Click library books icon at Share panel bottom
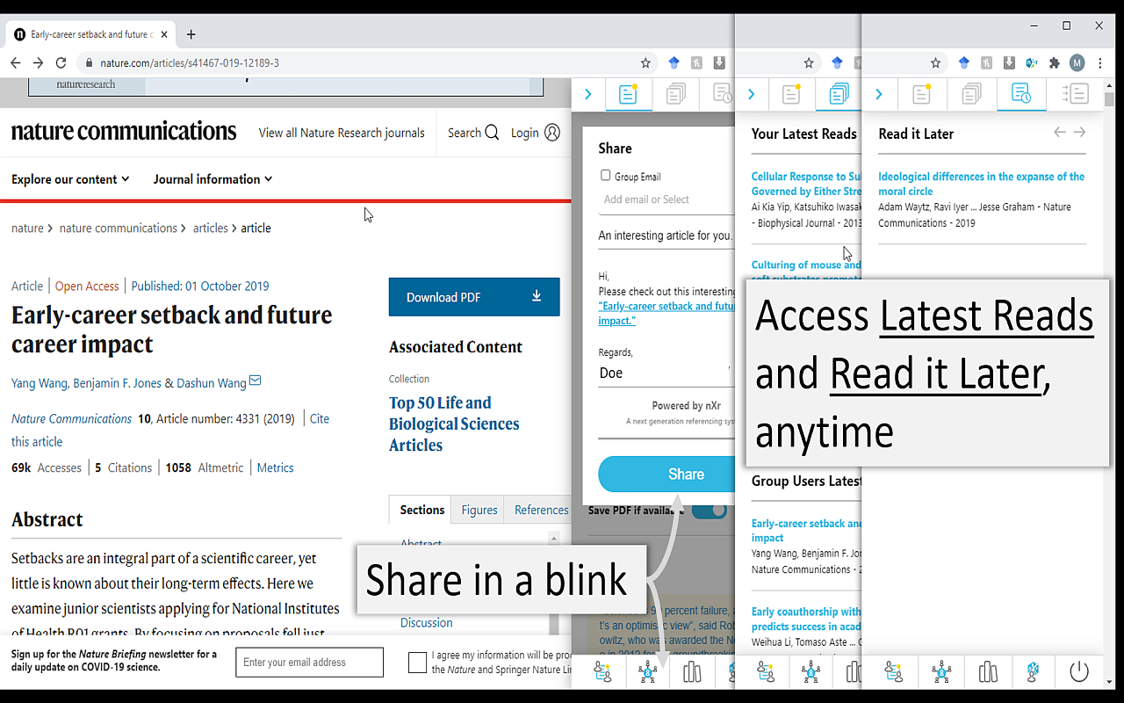Viewport: 1124px width, 703px height. (x=692, y=672)
